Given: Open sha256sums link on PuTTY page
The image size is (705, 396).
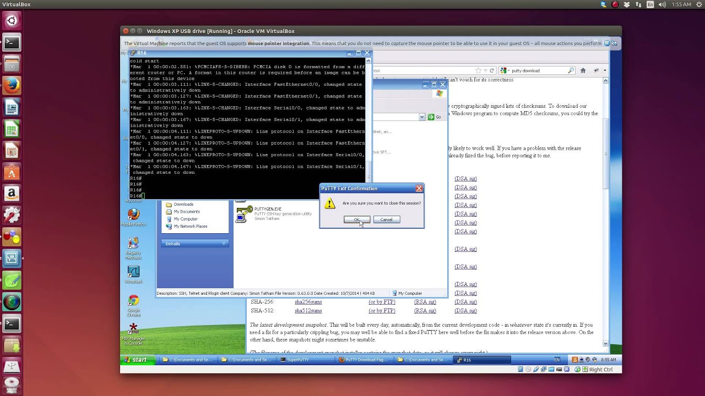Looking at the screenshot, I should click(308, 302).
